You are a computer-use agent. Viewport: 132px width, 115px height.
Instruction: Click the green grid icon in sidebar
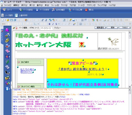tap(7, 62)
